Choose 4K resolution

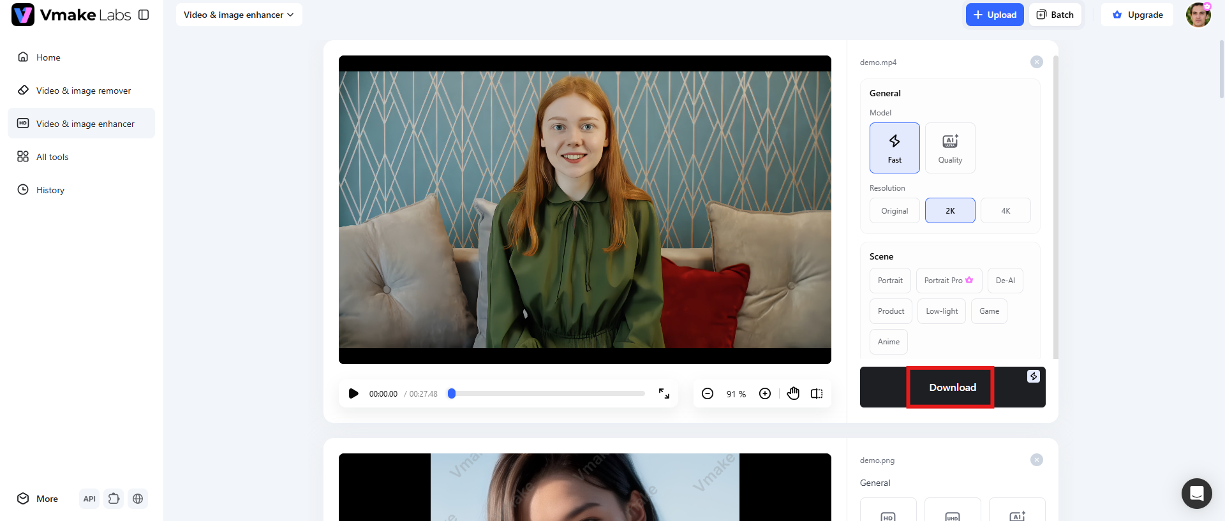point(1006,210)
